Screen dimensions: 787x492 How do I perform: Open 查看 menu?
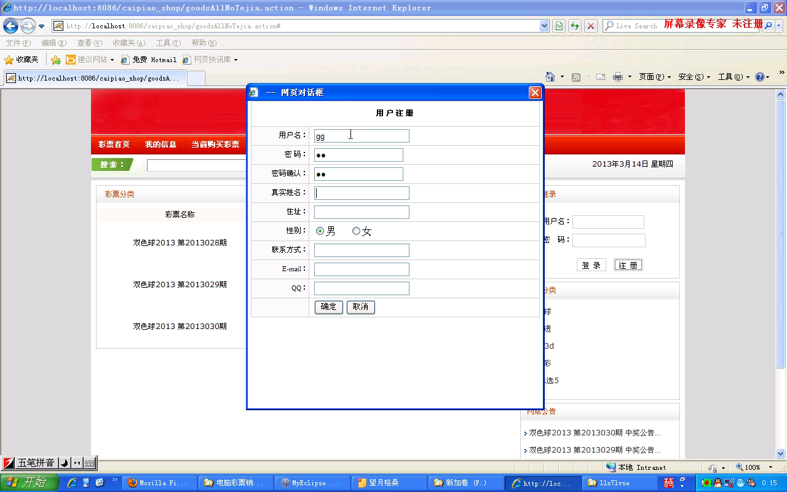point(89,42)
